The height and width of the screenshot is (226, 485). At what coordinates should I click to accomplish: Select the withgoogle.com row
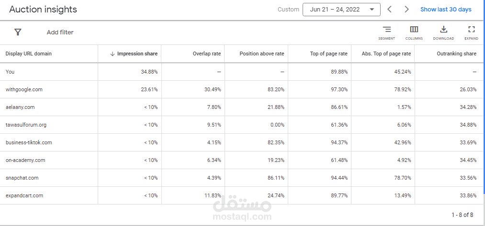click(x=242, y=89)
